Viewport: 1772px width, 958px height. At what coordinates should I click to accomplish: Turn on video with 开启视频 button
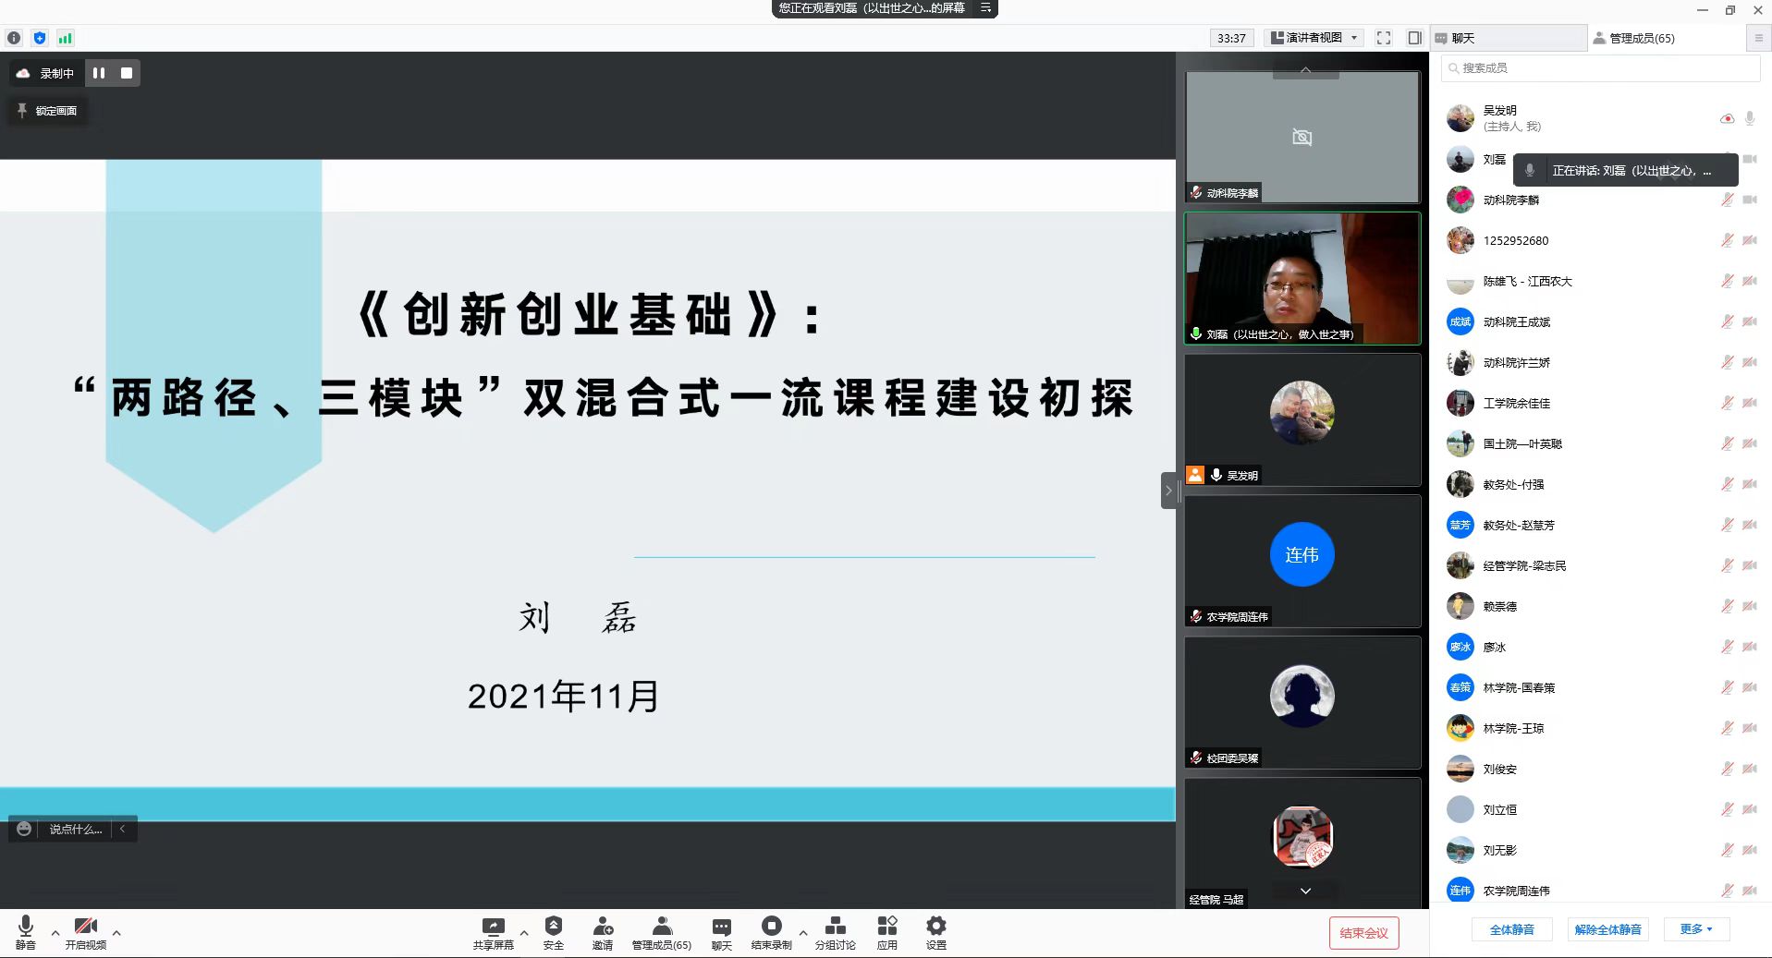point(85,928)
